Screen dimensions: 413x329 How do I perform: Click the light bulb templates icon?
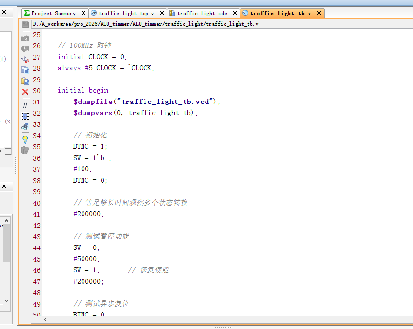25,139
